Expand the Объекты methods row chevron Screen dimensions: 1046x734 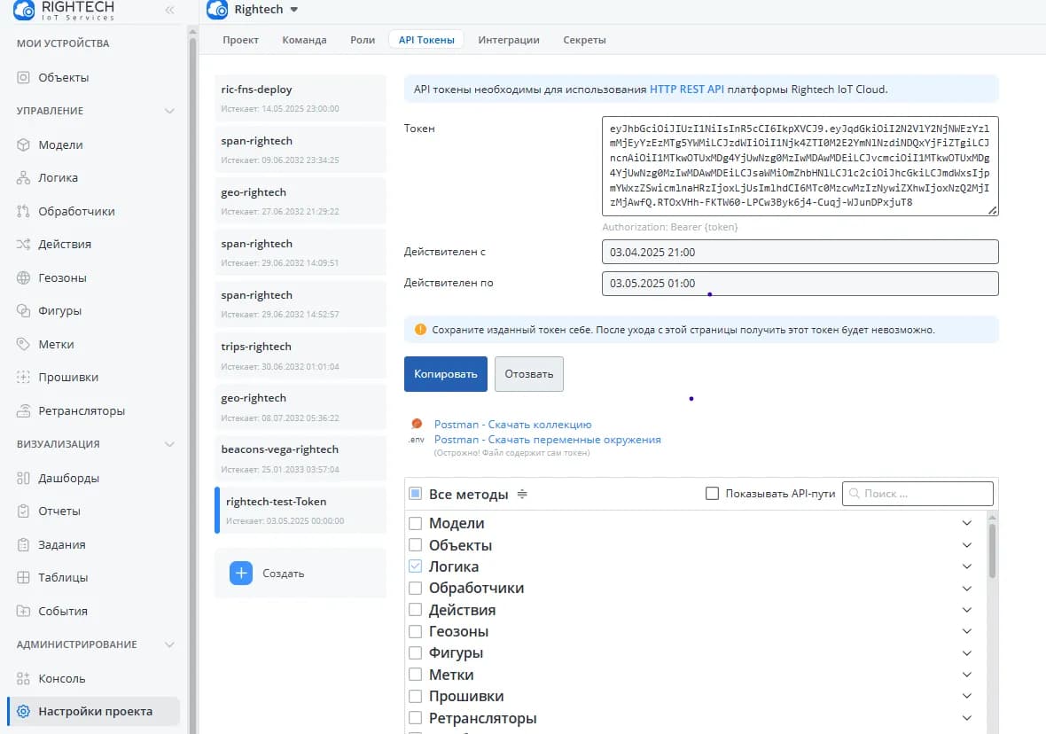[967, 545]
